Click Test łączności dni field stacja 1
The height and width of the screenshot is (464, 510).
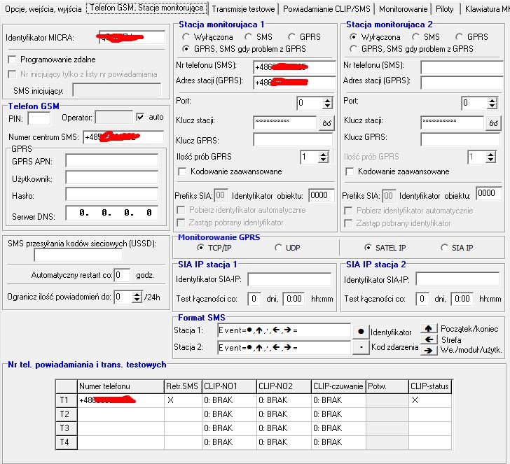coord(254,299)
